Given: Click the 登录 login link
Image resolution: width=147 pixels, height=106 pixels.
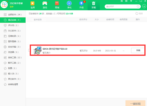Looking at the screenshot, I should pyautogui.click(x=11, y=7).
